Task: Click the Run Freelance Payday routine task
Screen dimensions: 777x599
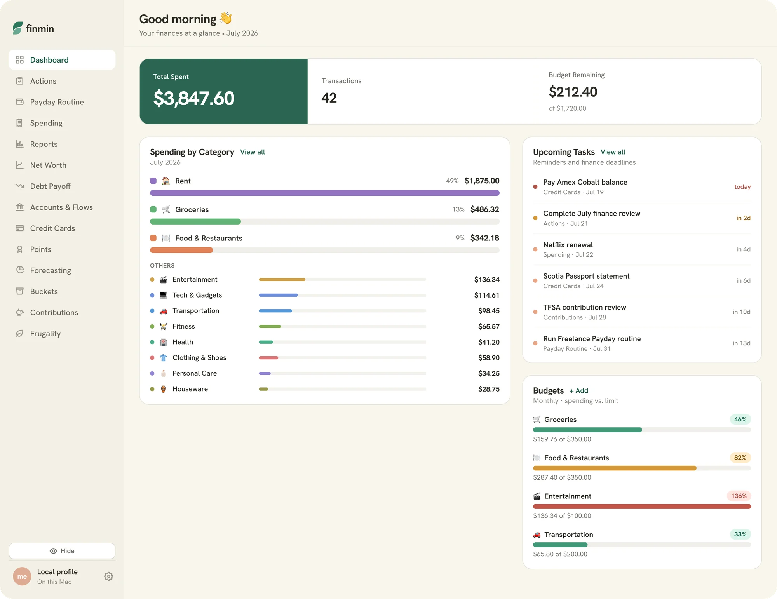Action: point(642,343)
